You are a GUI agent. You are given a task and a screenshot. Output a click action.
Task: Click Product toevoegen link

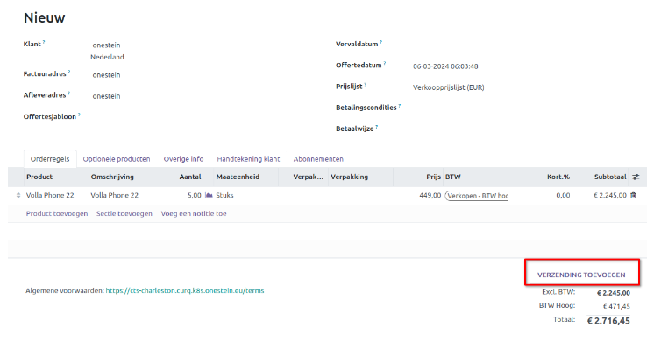(x=57, y=213)
